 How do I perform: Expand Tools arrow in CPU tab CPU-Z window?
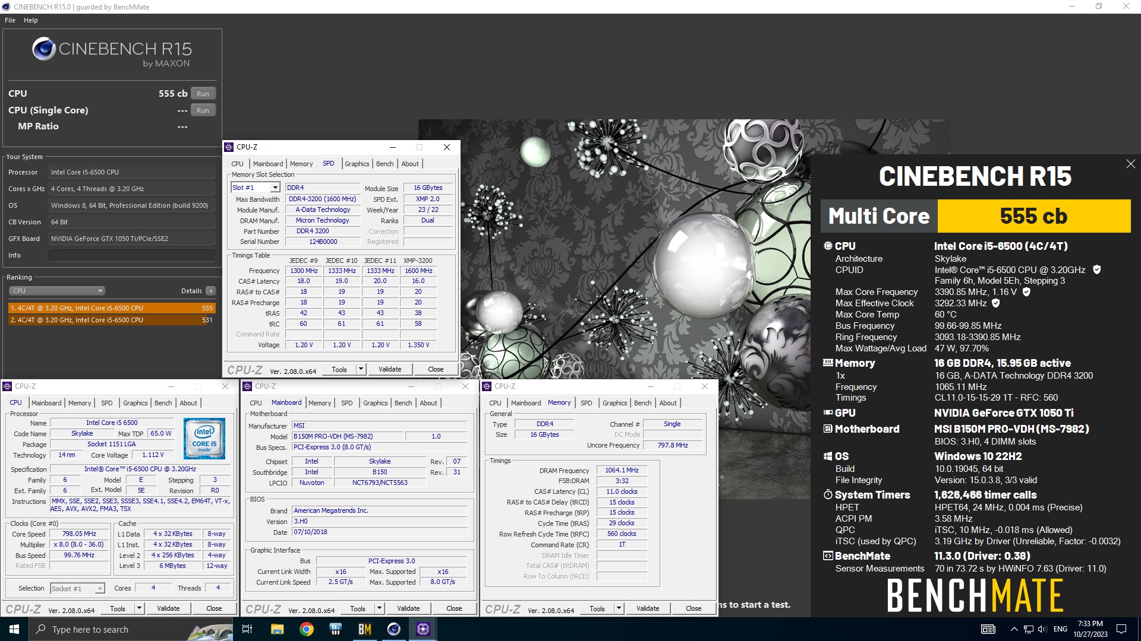(x=139, y=608)
